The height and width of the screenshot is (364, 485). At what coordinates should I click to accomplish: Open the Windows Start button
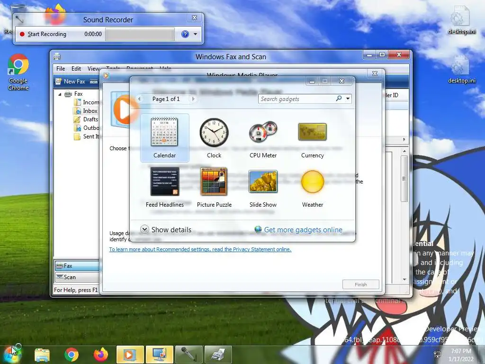click(12, 354)
